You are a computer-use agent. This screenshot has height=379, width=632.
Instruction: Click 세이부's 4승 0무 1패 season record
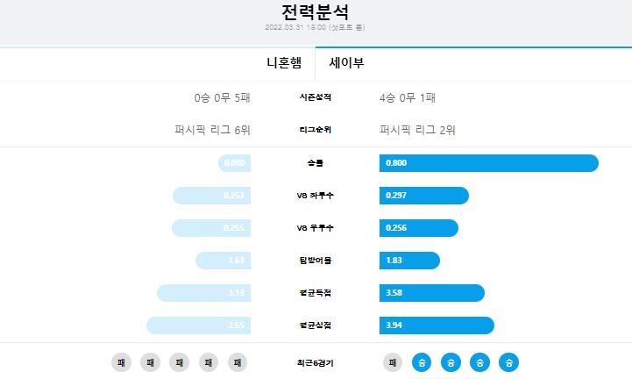click(x=407, y=97)
